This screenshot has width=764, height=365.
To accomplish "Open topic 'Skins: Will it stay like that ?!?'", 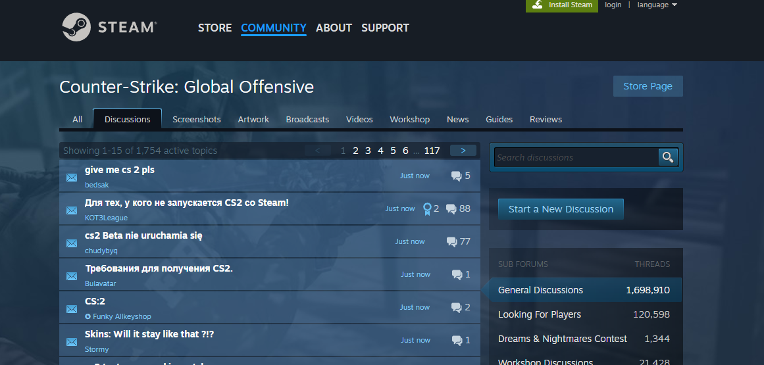I will coord(149,334).
